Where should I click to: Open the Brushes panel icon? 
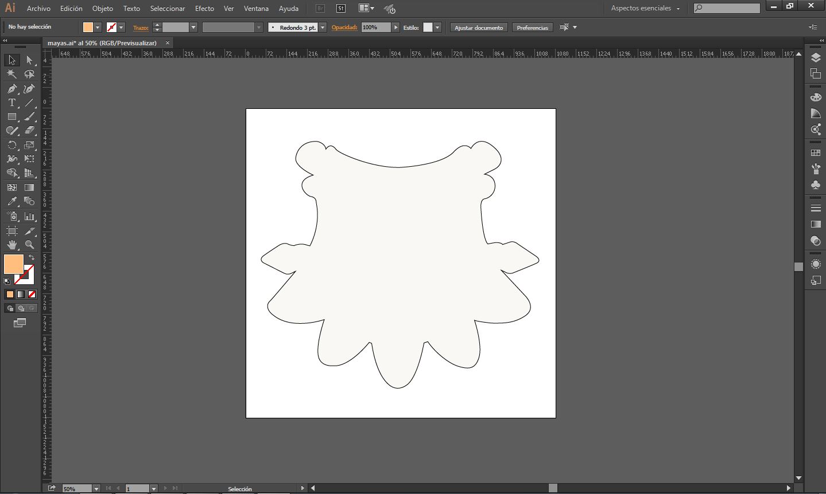(x=816, y=169)
